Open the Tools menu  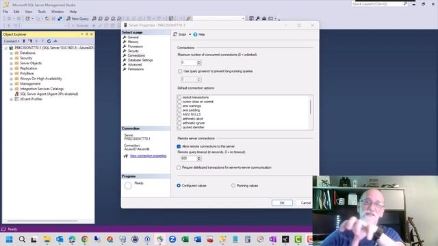42,12
